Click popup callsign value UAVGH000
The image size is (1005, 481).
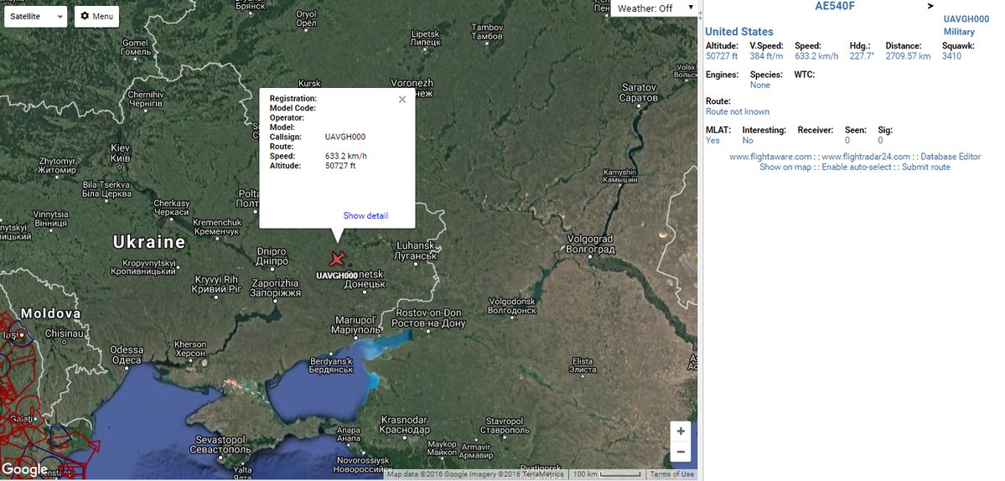click(x=345, y=137)
